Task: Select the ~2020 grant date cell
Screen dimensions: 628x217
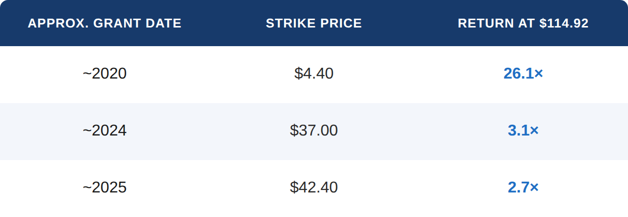Action: coord(105,74)
